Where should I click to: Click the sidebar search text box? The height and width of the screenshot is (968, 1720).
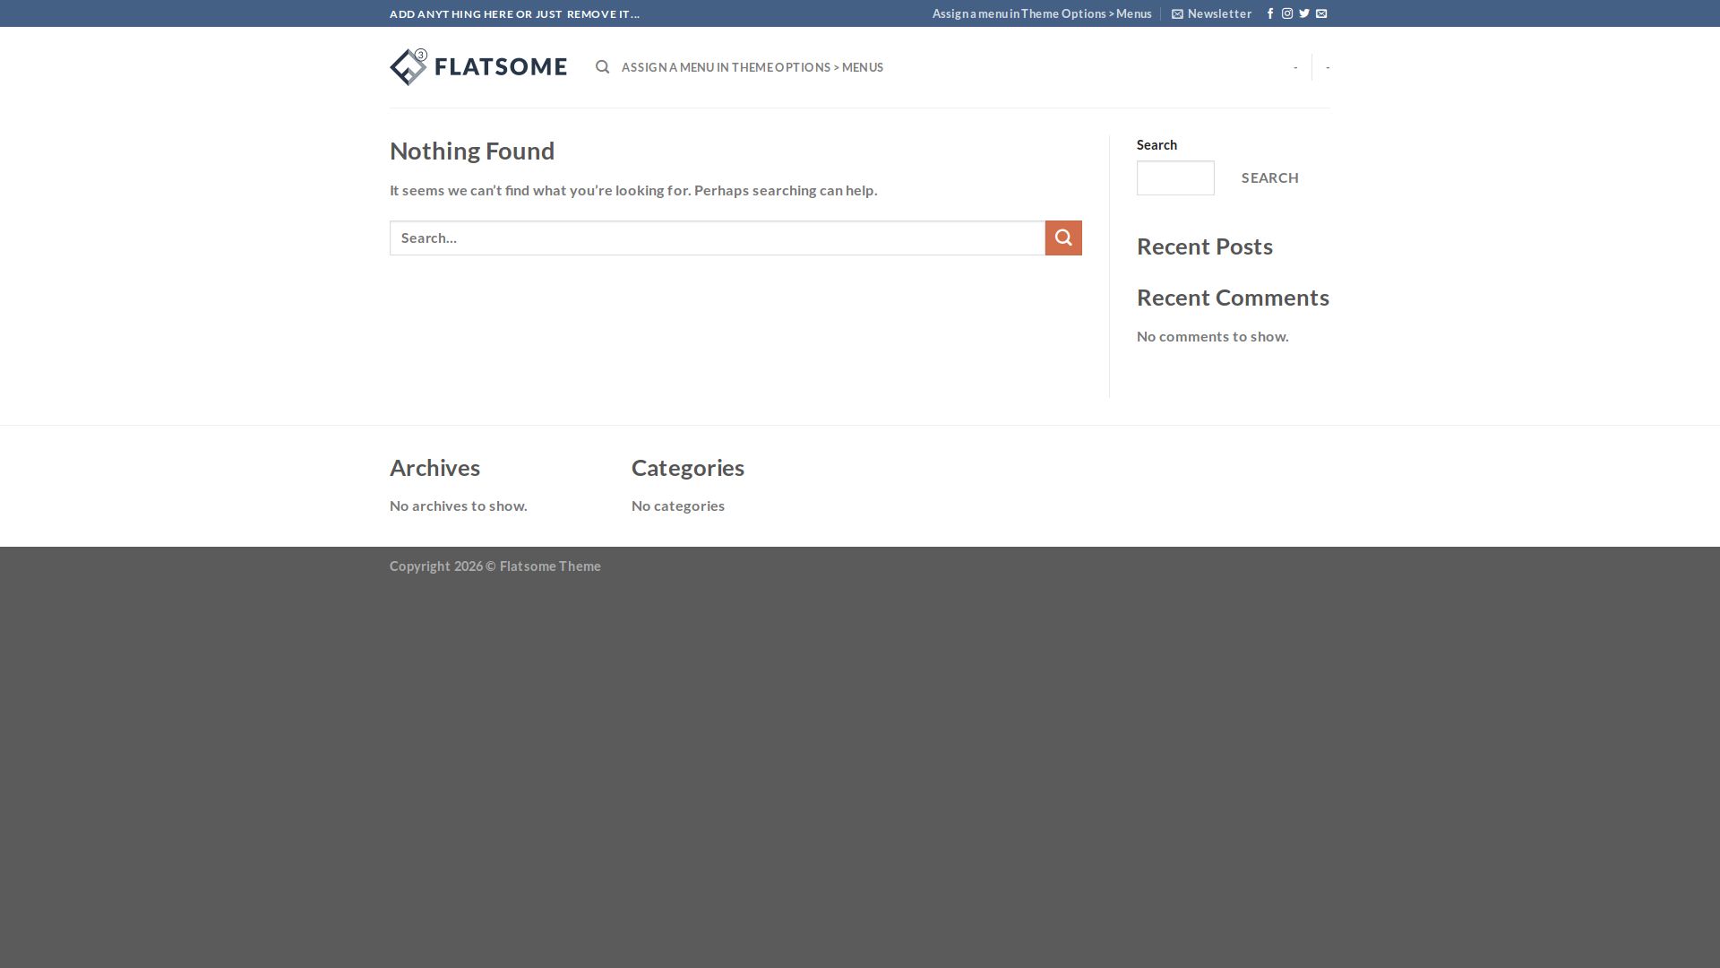pos(1175,177)
